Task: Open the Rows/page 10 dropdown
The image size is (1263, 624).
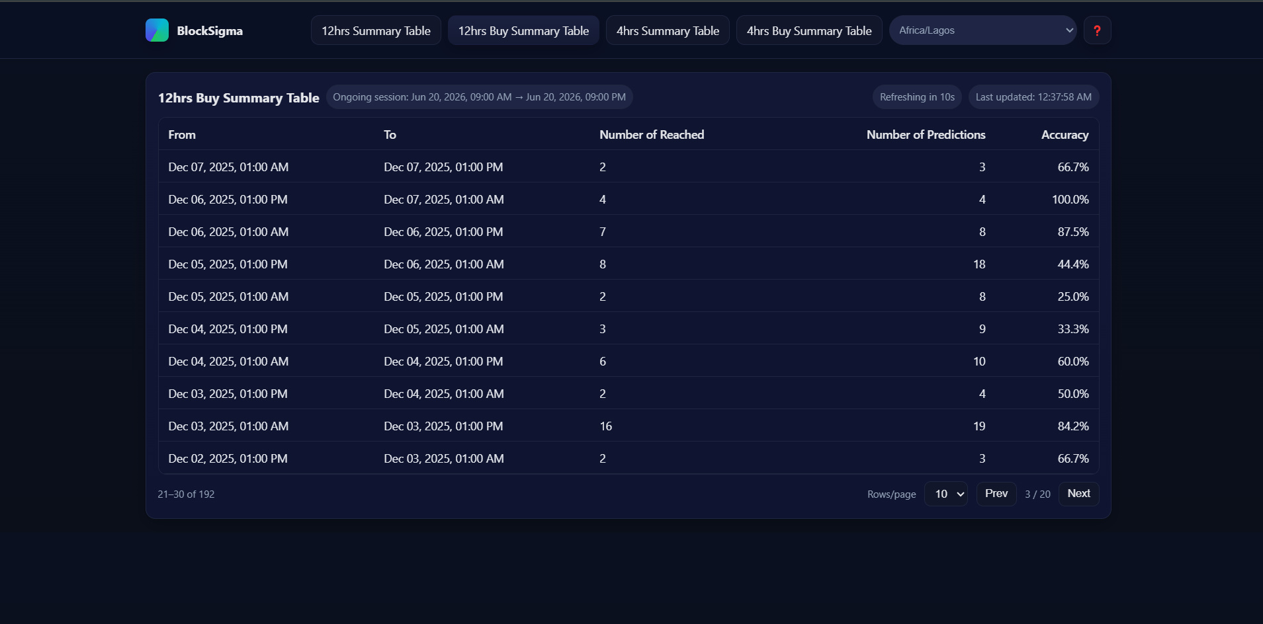Action: [946, 494]
